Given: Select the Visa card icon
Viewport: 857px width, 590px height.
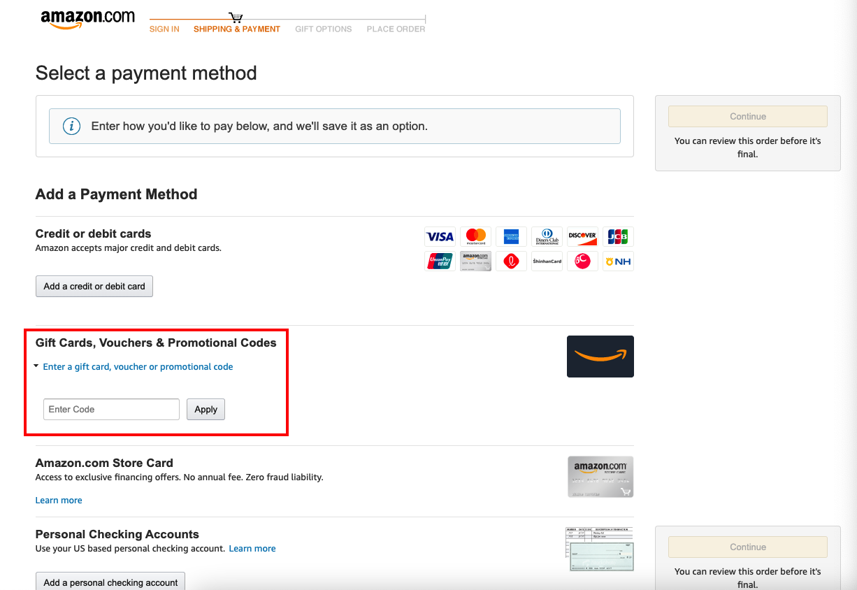Looking at the screenshot, I should (x=440, y=236).
